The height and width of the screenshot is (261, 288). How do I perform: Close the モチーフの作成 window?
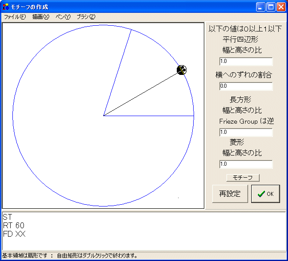click(x=281, y=7)
